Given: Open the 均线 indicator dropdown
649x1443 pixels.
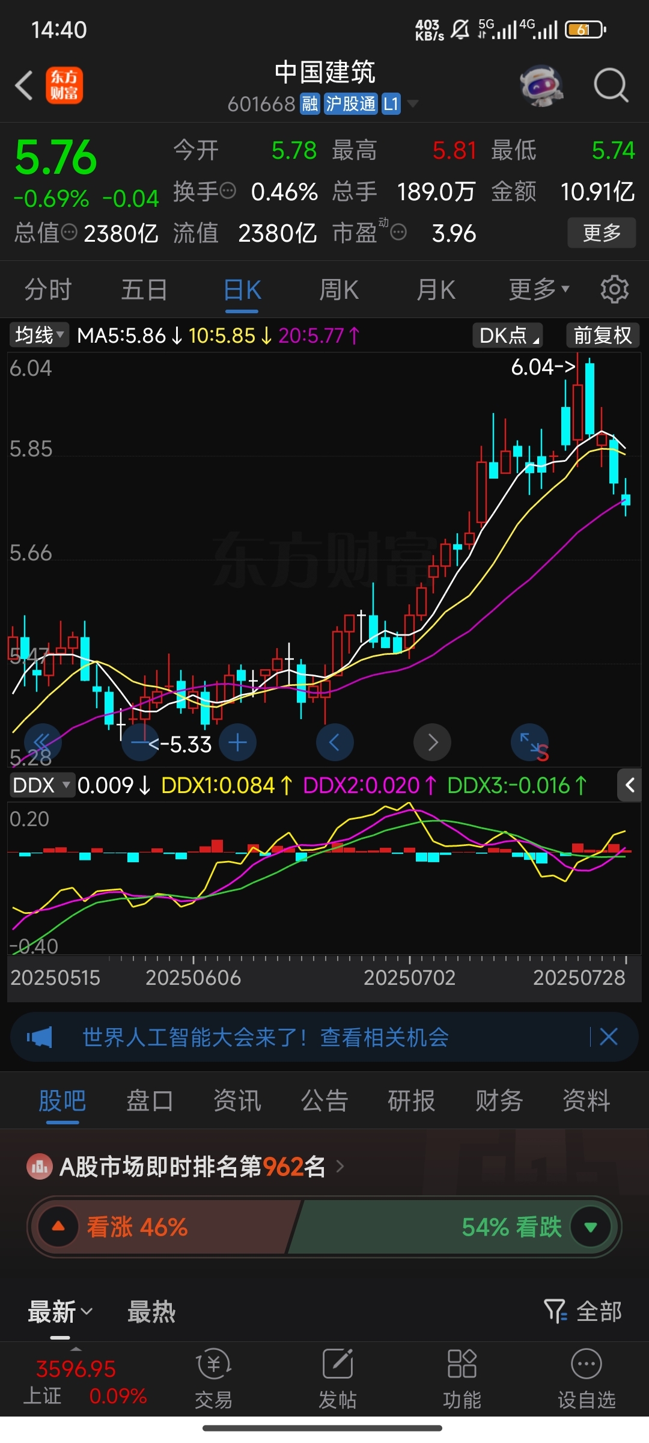Looking at the screenshot, I should click(39, 335).
